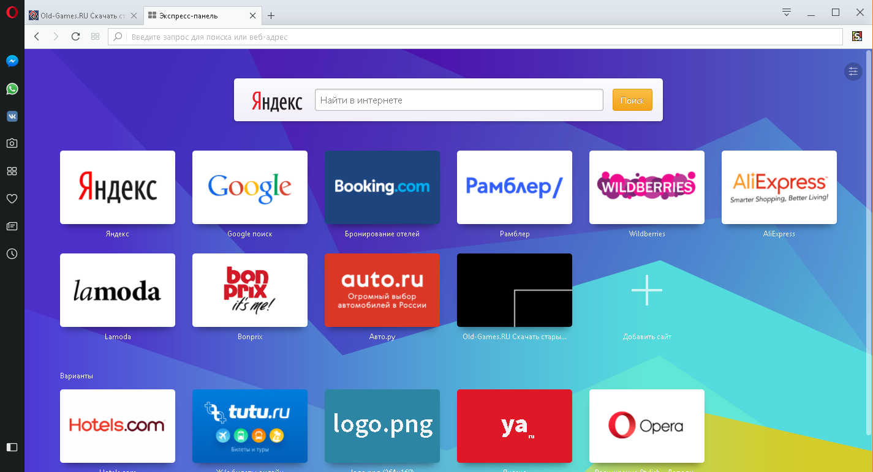Open the VK sidebar panel
This screenshot has width=873, height=472.
12,116
